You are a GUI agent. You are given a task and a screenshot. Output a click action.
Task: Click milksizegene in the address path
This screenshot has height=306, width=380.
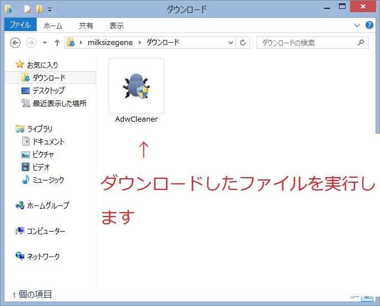110,43
